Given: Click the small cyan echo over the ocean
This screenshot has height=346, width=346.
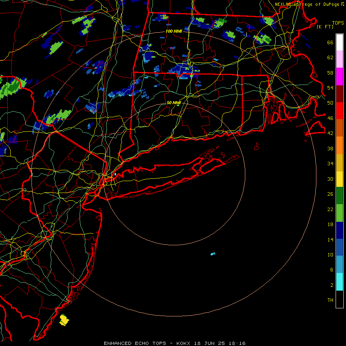Looking at the screenshot, I should (213, 254).
